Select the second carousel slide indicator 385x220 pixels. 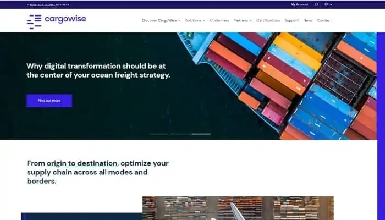[180, 134]
